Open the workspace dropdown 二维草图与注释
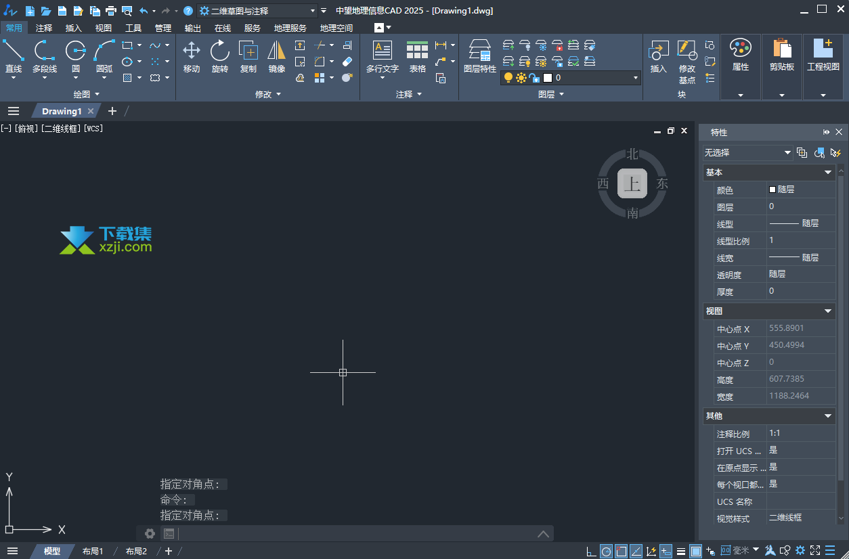The image size is (849, 559). (257, 11)
